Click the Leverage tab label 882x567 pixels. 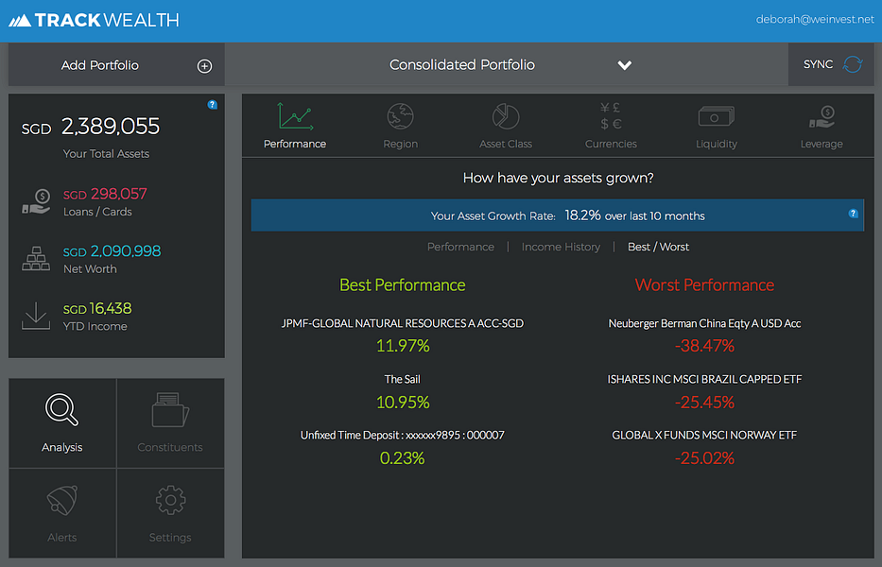click(x=821, y=144)
